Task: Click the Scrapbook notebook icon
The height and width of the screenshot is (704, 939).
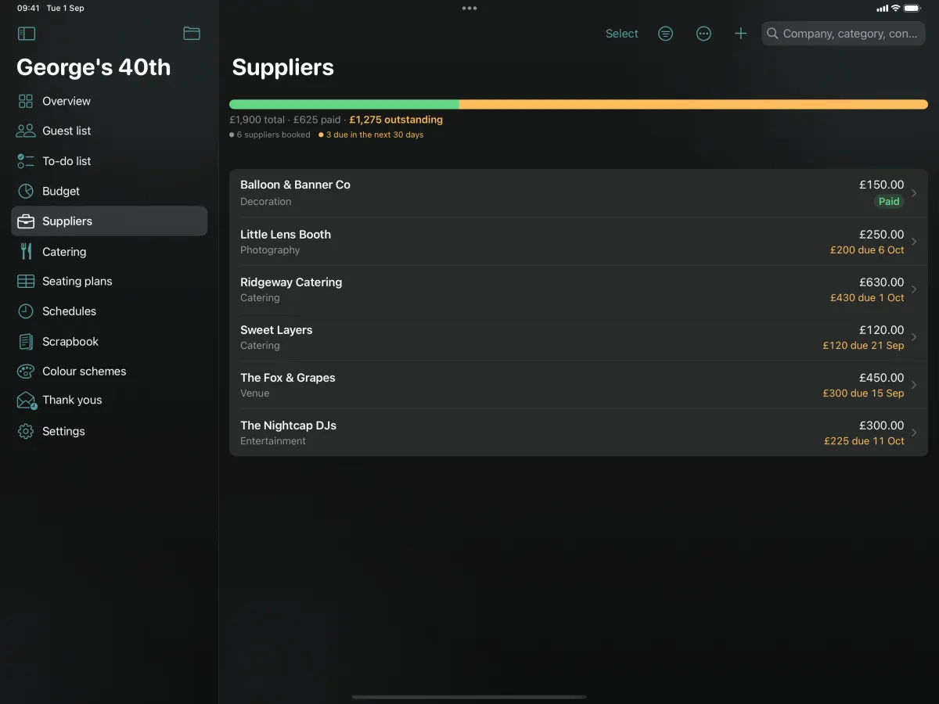Action: pyautogui.click(x=26, y=342)
